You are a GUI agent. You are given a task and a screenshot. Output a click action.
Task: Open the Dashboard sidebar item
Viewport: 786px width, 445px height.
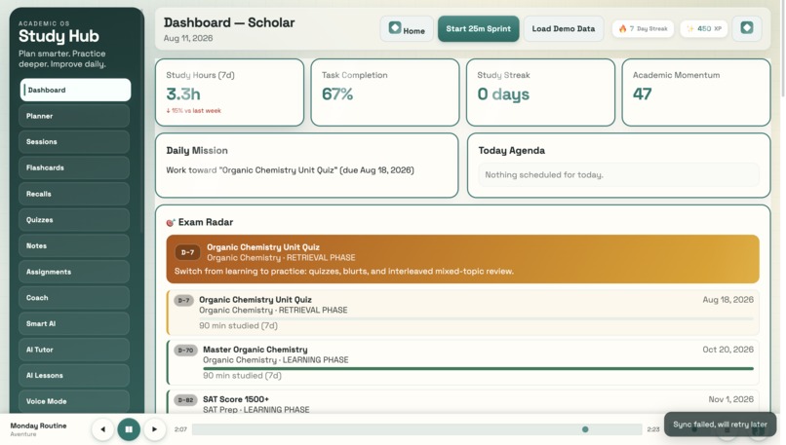coord(75,91)
